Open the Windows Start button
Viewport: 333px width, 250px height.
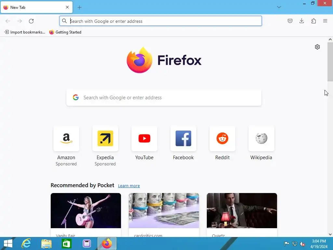click(x=8, y=243)
